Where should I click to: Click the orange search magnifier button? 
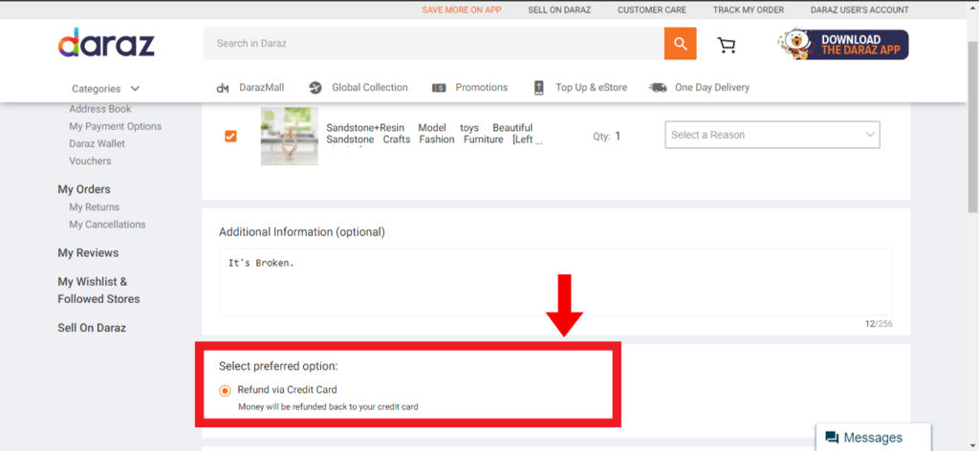click(680, 44)
